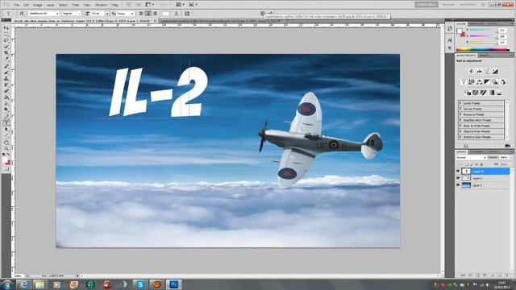Open Internet Explorer from the taskbar
The width and height of the screenshot is (516, 290).
pyautogui.click(x=23, y=284)
